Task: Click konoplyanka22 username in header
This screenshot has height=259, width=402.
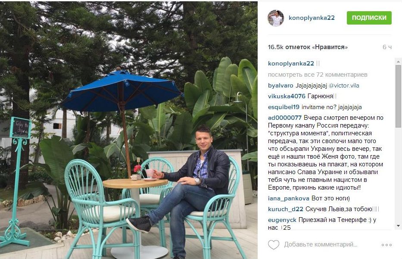Action: point(312,18)
